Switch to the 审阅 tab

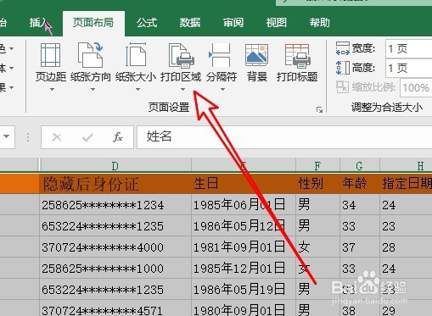pyautogui.click(x=233, y=23)
